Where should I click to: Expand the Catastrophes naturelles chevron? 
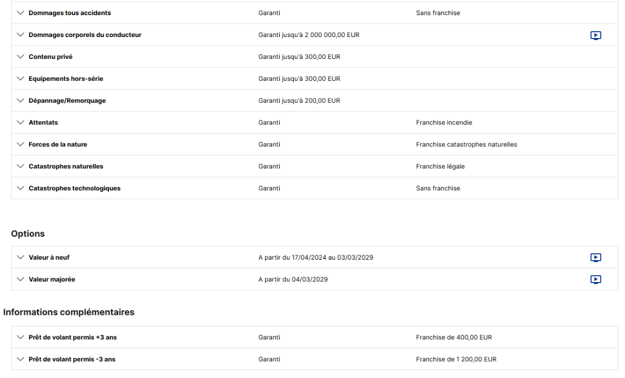pos(20,166)
